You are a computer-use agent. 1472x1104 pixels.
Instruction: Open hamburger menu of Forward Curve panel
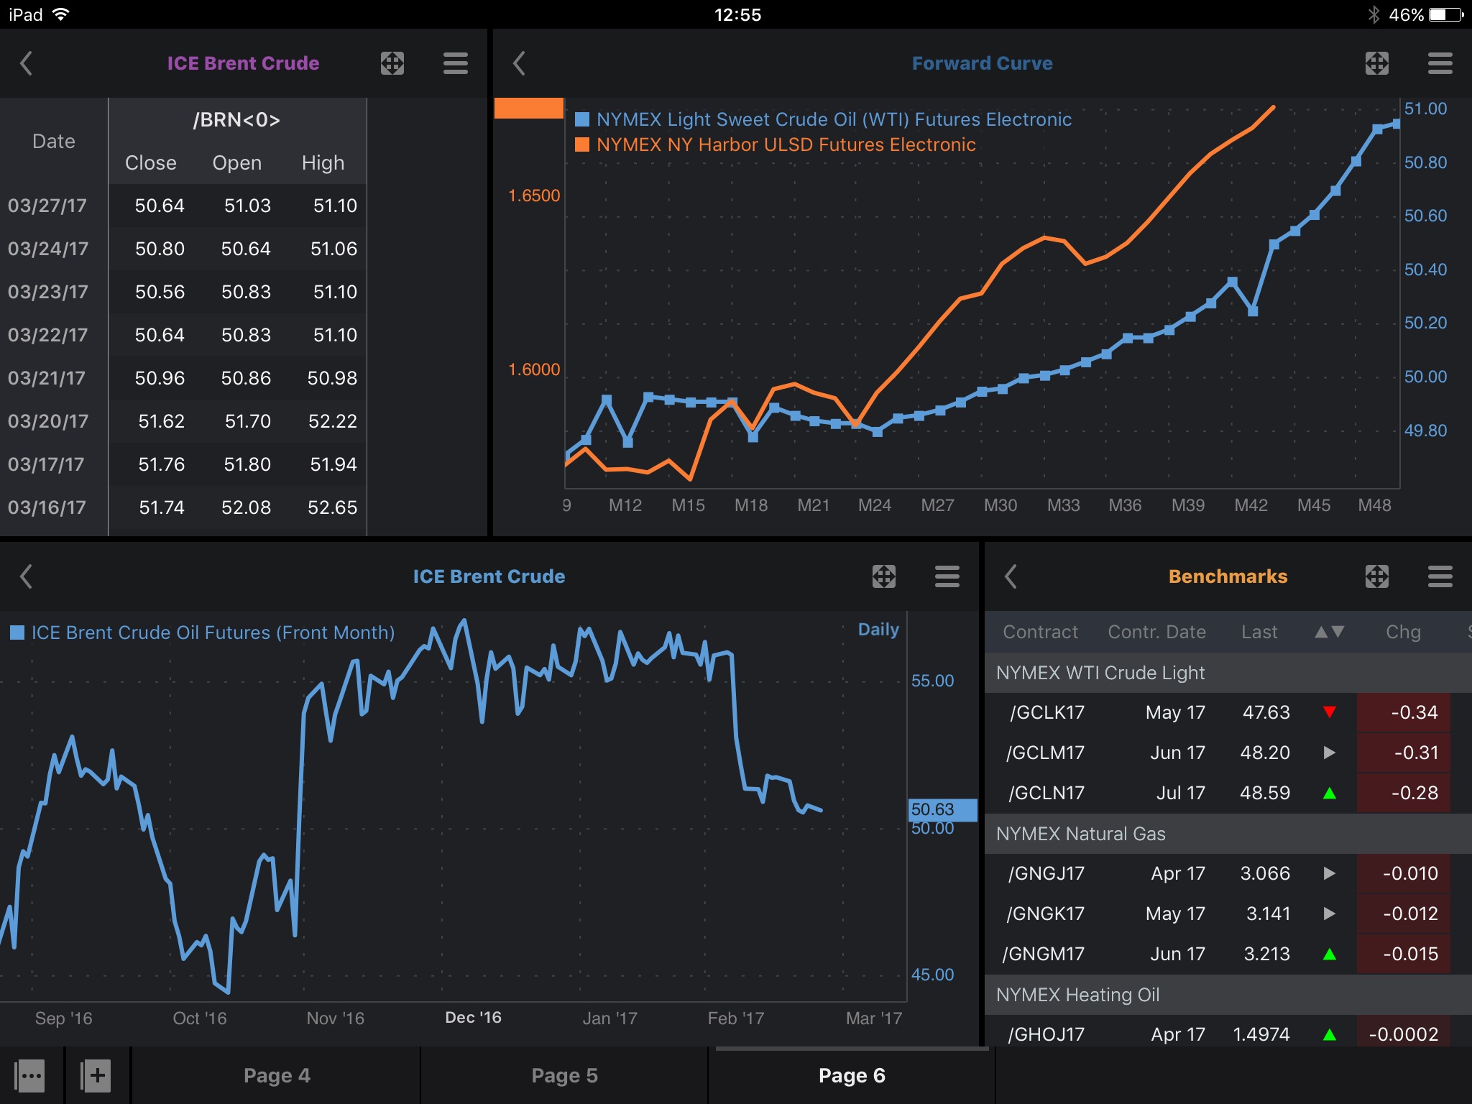(1440, 63)
